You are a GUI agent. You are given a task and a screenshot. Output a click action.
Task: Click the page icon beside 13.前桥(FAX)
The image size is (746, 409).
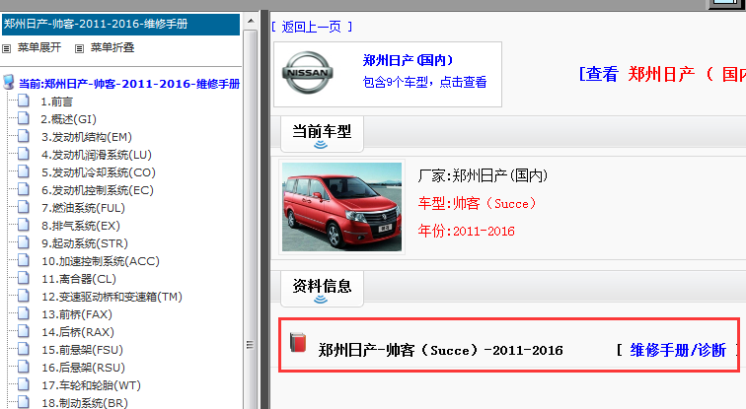pos(24,314)
